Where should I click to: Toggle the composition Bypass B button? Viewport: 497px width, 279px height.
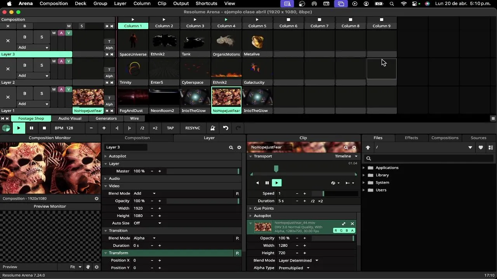[25, 26]
